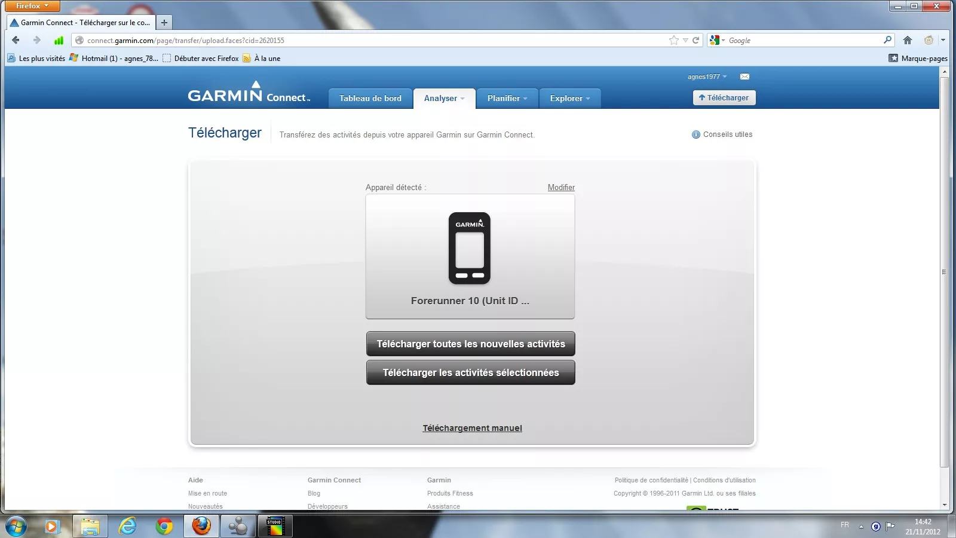
Task: Click the page vertical scrollbar
Action: (945, 272)
